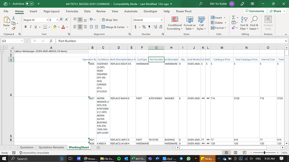Click the Fill down icon
The width and height of the screenshot is (289, 162).
tap(234, 23)
